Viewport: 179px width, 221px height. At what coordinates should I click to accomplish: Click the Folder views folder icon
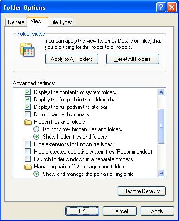click(27, 50)
